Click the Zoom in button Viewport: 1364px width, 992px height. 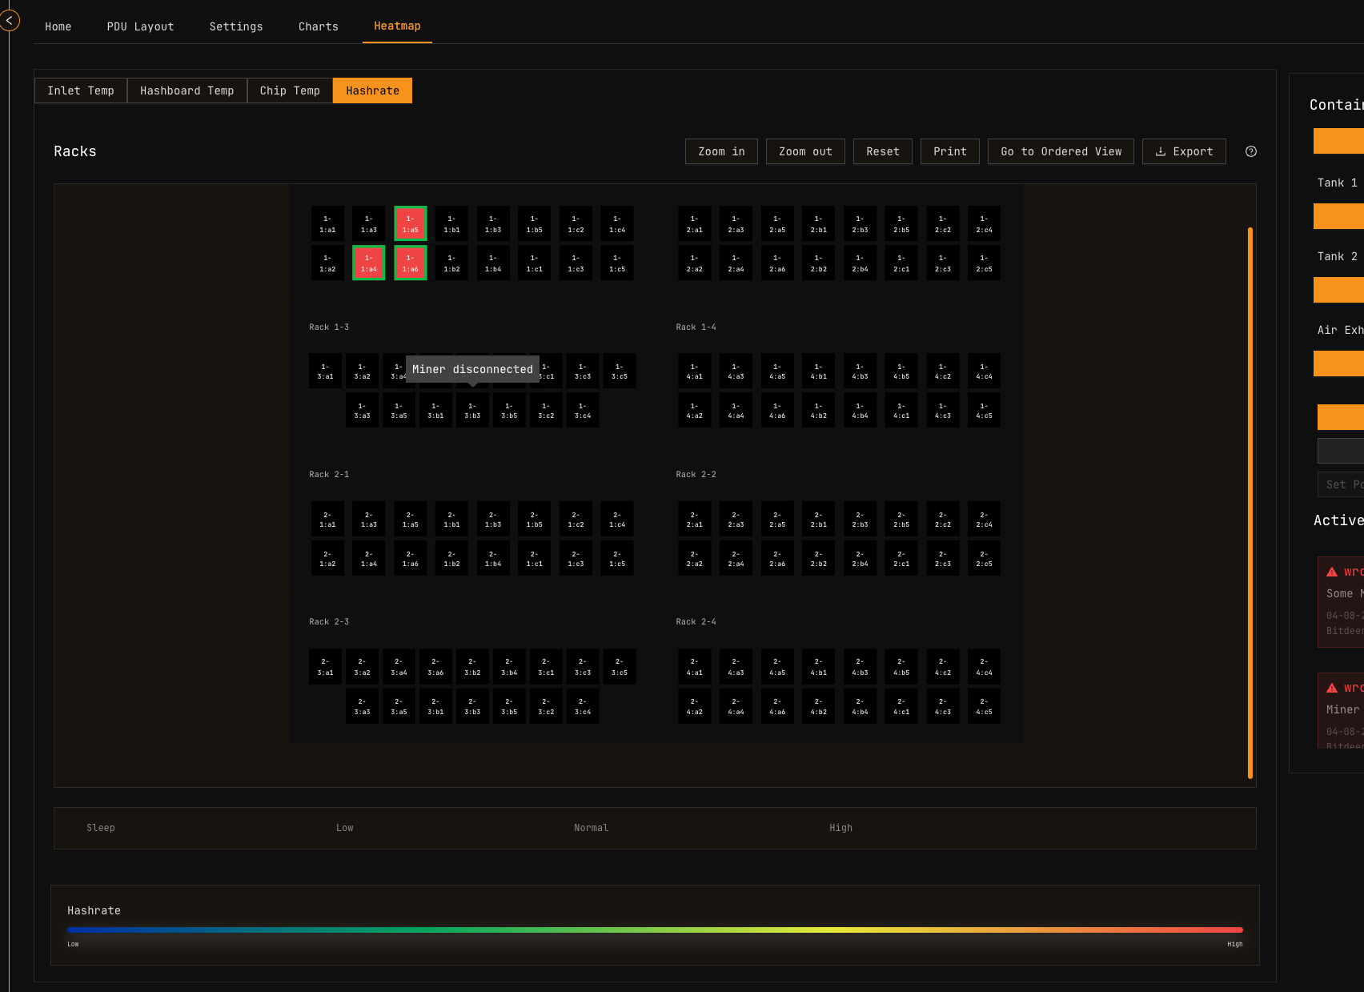[720, 151]
